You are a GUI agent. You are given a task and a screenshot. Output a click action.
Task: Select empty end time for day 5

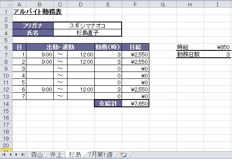click(x=81, y=82)
